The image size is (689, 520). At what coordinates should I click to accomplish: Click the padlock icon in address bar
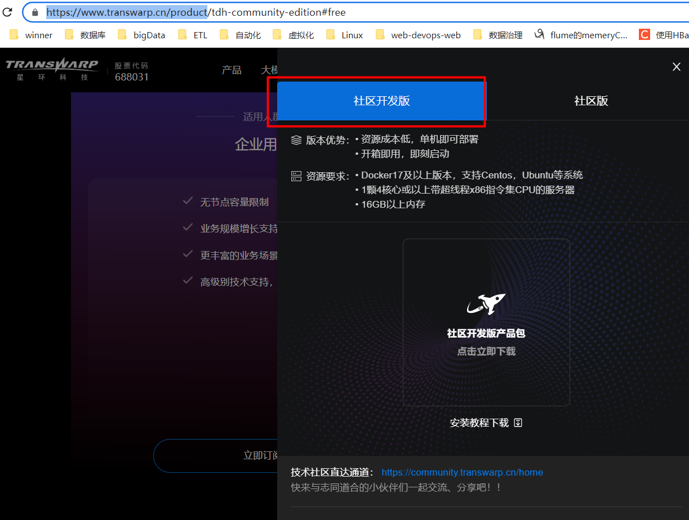coord(35,12)
